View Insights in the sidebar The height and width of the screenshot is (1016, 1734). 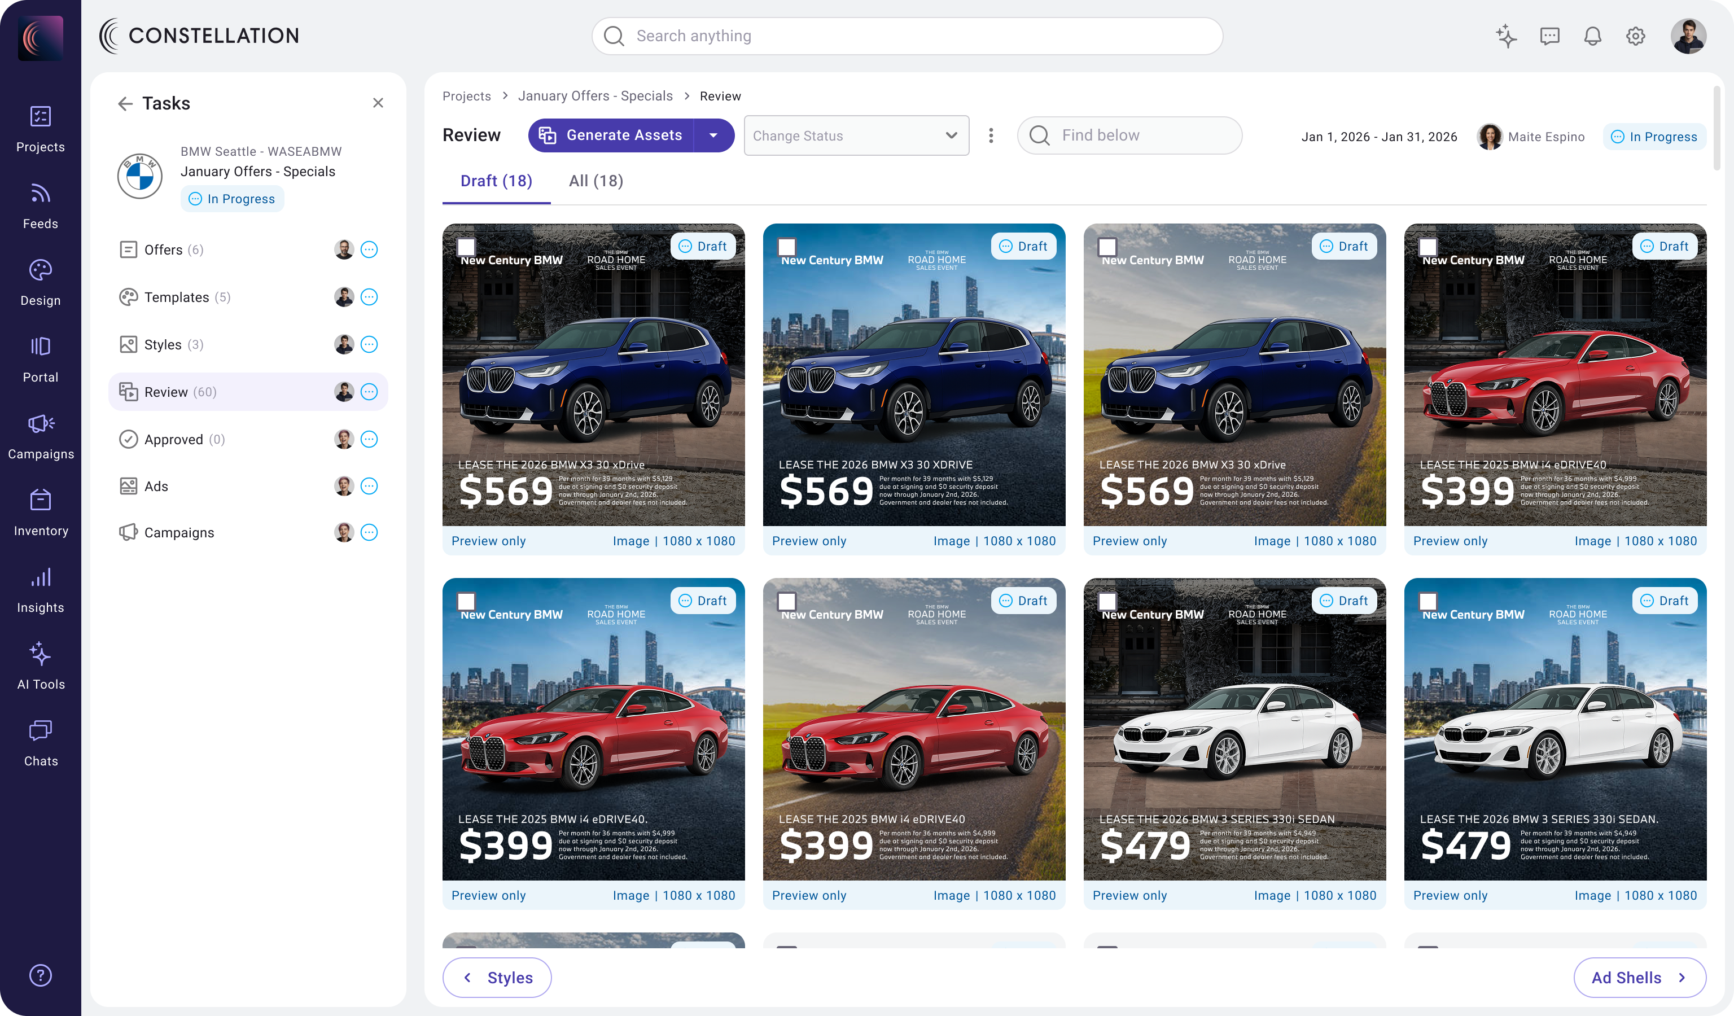coord(41,589)
